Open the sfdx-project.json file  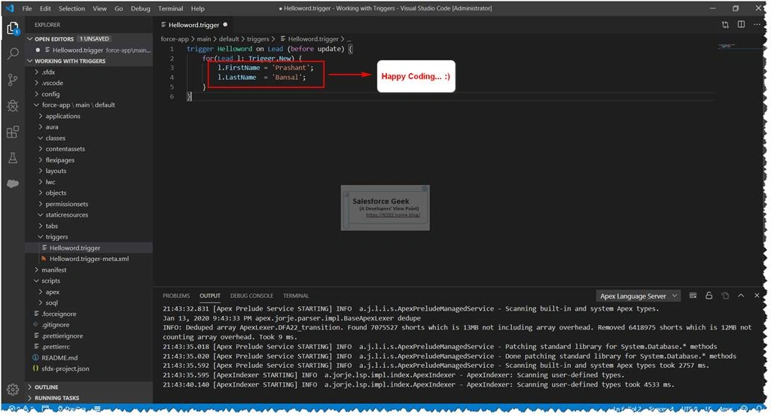coord(89,369)
